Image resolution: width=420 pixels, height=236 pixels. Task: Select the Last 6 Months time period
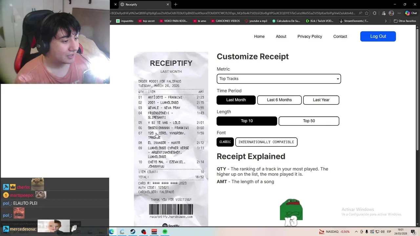point(279,100)
